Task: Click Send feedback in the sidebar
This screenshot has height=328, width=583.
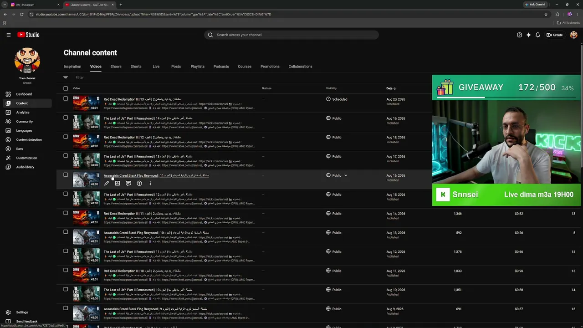Action: point(27,322)
